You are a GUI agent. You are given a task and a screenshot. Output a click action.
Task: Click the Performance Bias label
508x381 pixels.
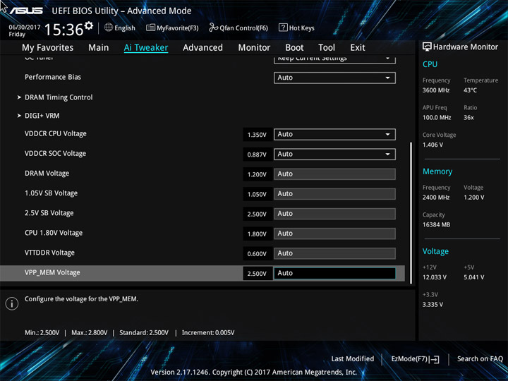53,77
